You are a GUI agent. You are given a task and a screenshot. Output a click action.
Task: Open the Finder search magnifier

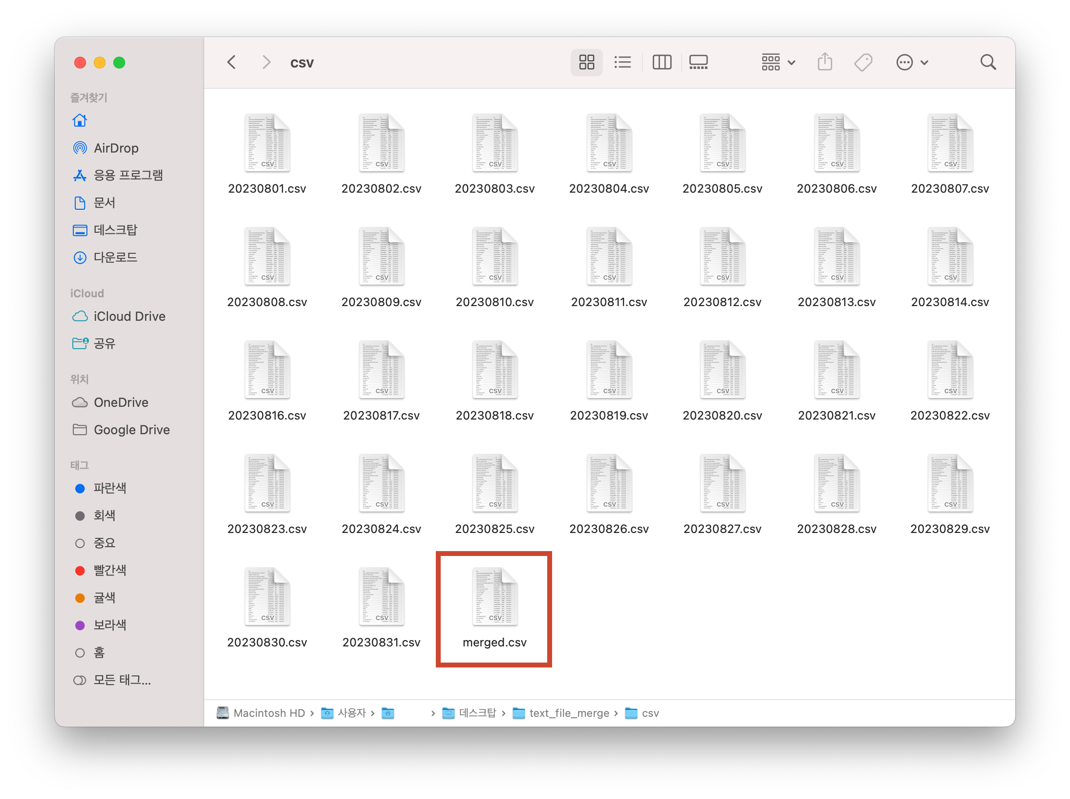point(988,62)
